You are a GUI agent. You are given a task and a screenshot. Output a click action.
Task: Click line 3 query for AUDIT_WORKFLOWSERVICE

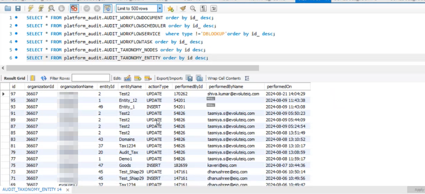tap(151, 34)
